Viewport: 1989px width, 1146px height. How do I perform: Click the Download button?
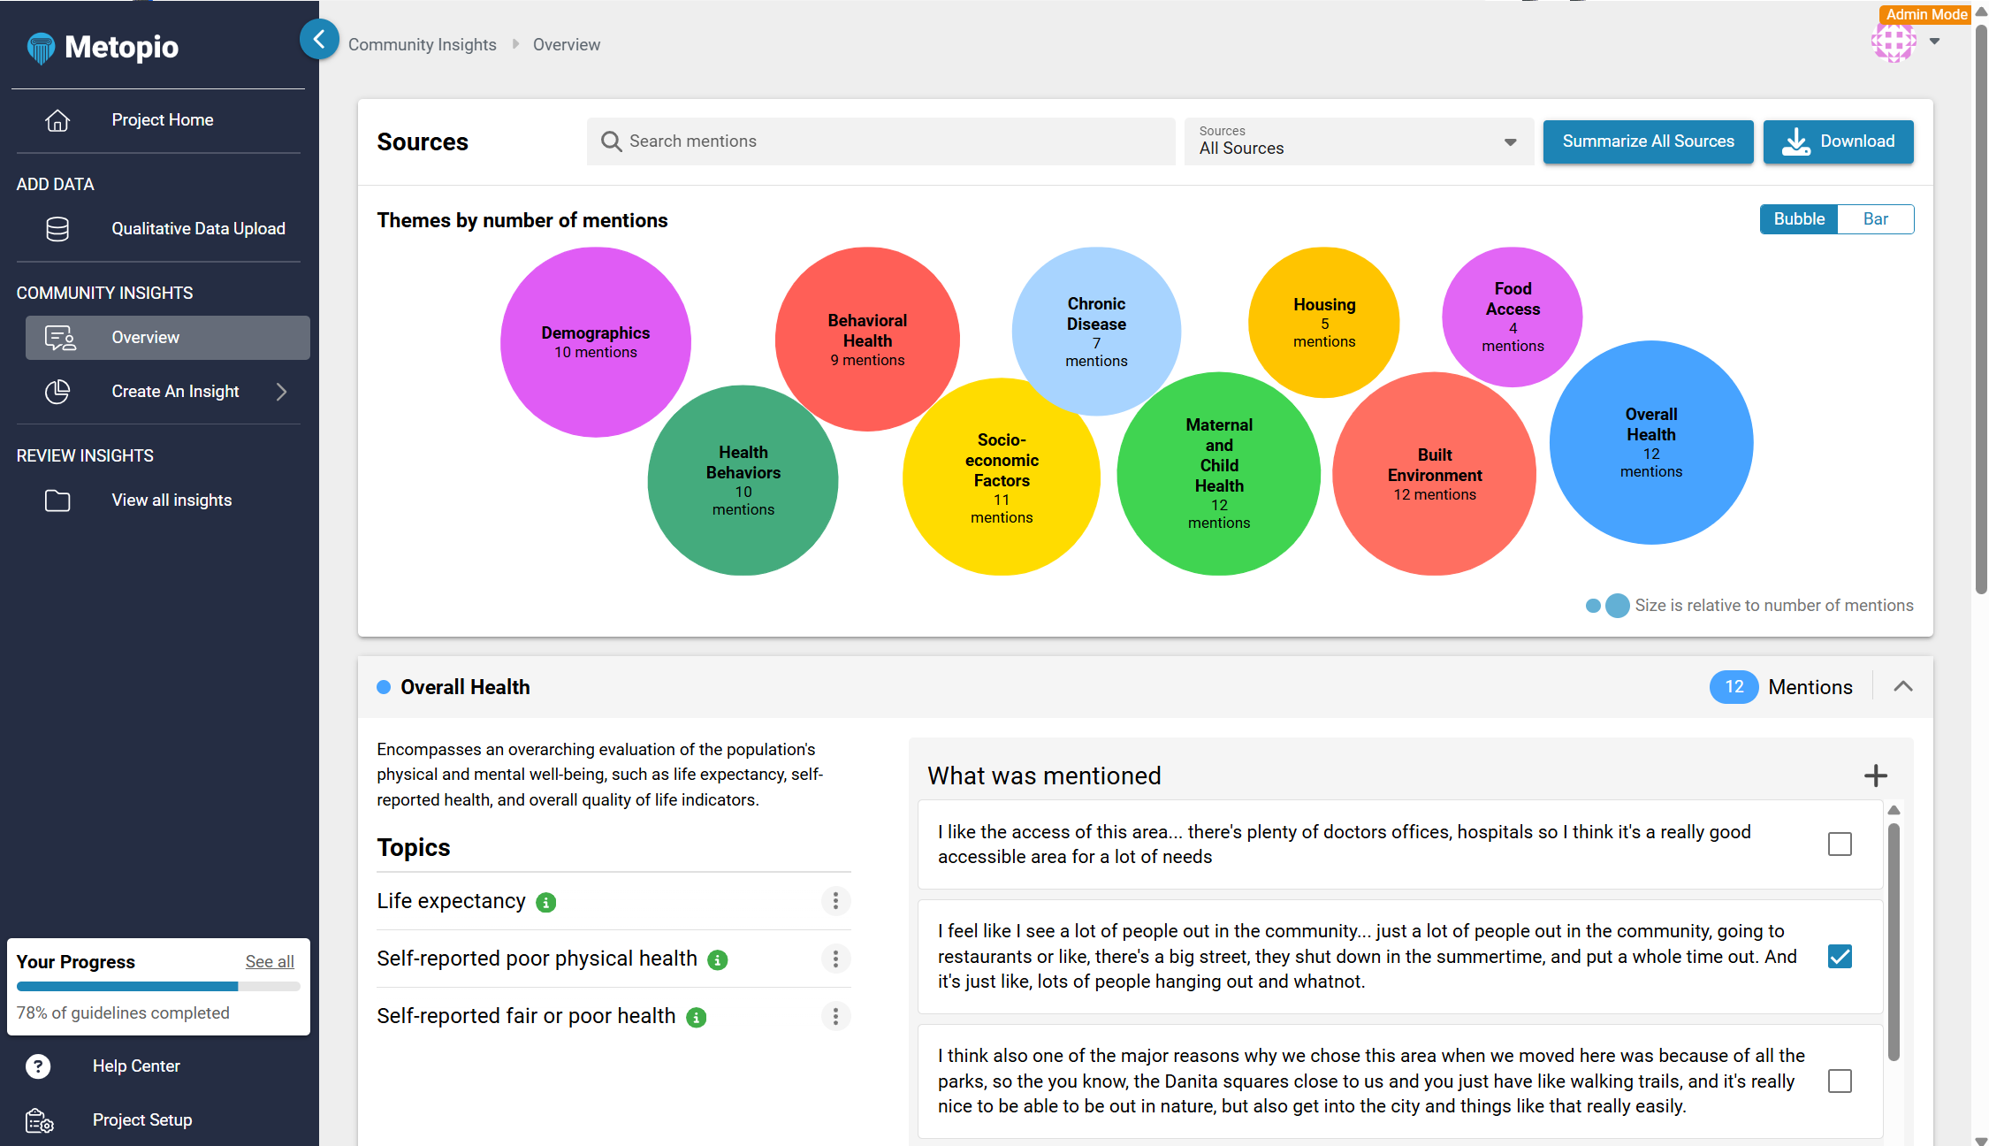coord(1838,141)
